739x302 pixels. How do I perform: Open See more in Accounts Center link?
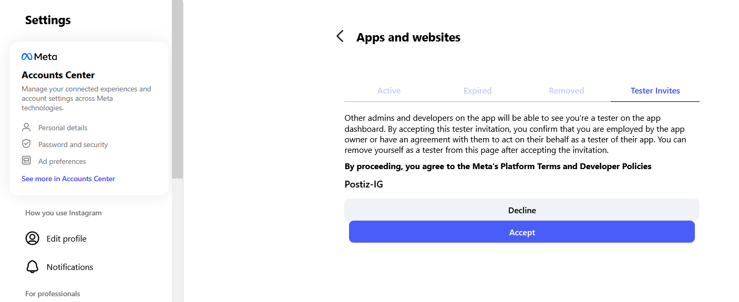[68, 179]
